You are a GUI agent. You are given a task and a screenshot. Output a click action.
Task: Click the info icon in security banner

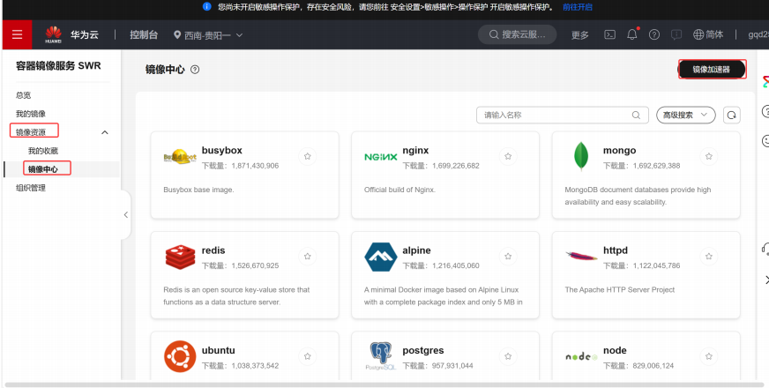pos(207,6)
